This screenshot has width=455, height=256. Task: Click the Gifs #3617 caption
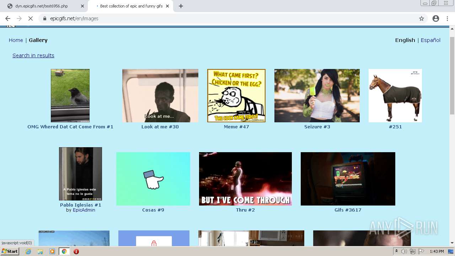(x=348, y=210)
